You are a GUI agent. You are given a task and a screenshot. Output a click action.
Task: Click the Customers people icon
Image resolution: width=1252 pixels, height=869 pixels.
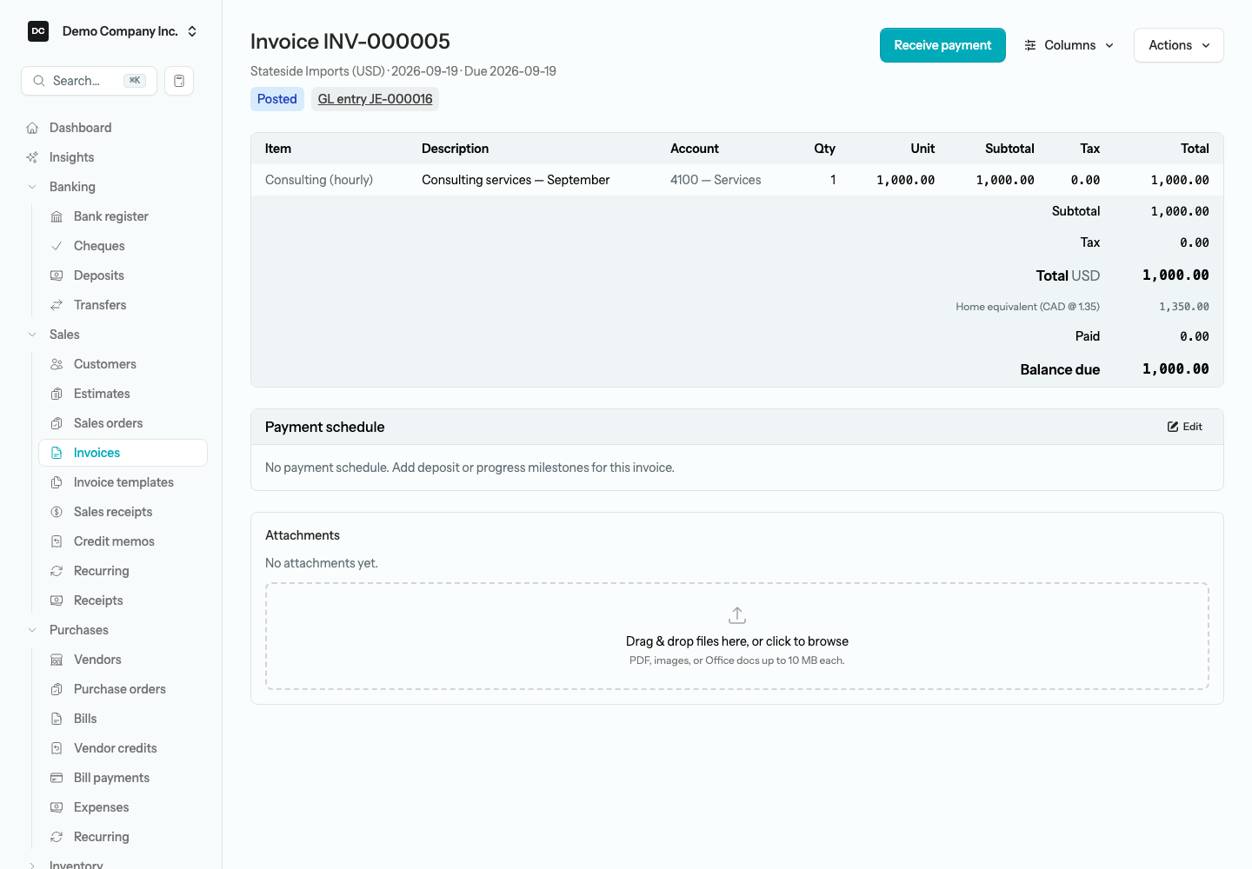(57, 364)
